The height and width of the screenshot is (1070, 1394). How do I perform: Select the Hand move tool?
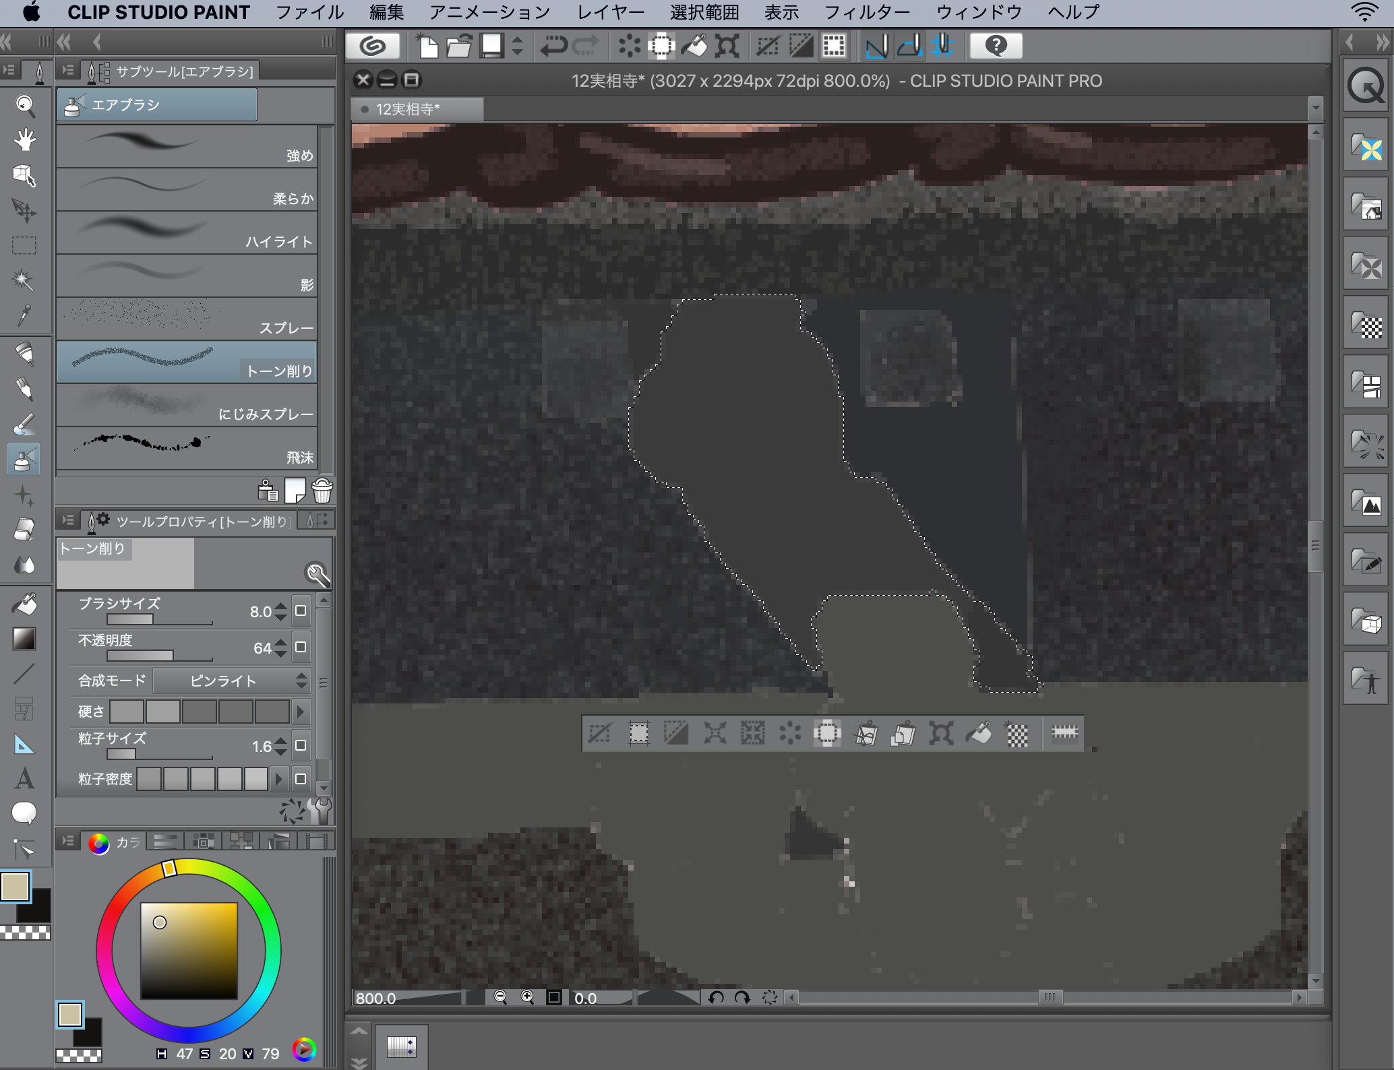[25, 140]
